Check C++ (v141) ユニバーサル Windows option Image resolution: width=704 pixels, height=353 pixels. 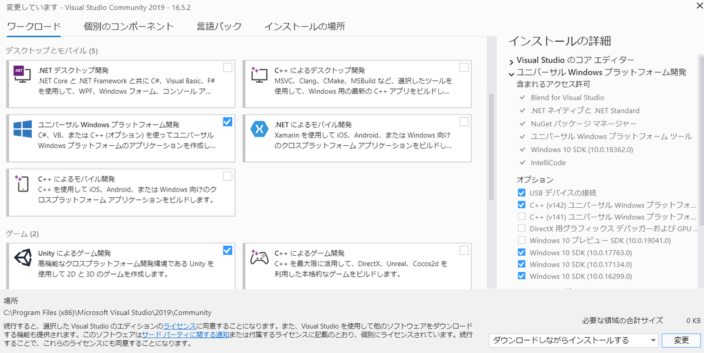click(522, 217)
